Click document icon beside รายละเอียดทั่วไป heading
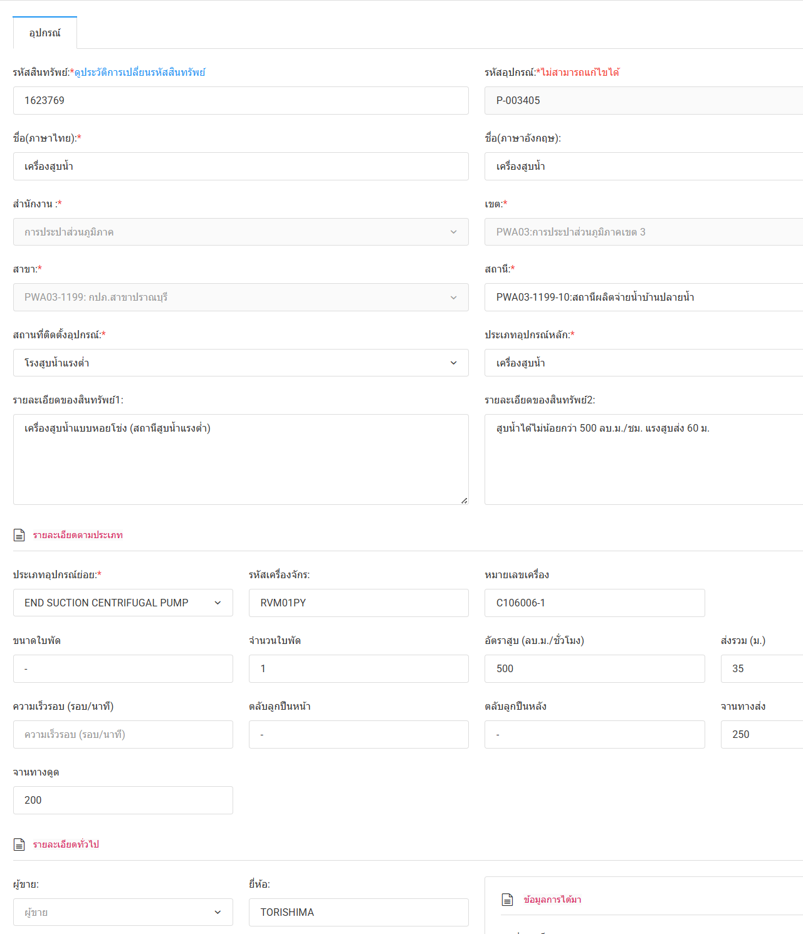This screenshot has height=934, width=803. pyautogui.click(x=19, y=844)
